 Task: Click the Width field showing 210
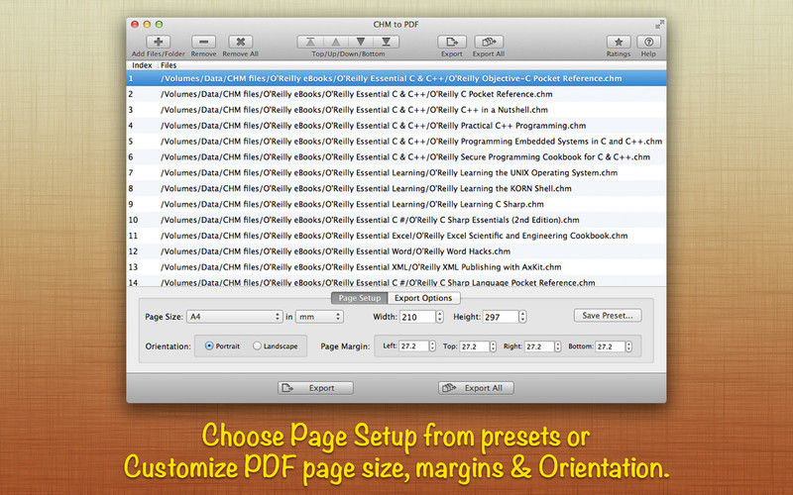tap(417, 317)
